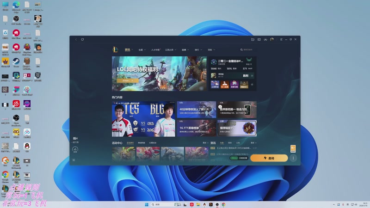Viewport: 370px width, 208px height.
Task: Click the previous-slide arrow on the banner
Action: click(x=114, y=73)
